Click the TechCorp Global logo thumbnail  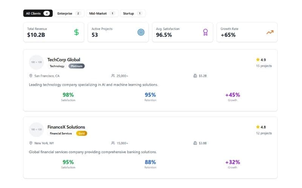pos(37,62)
